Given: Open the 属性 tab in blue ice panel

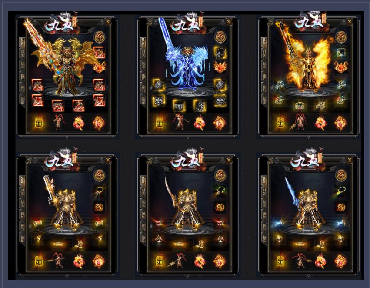Looking at the screenshot, I should coord(143,77).
